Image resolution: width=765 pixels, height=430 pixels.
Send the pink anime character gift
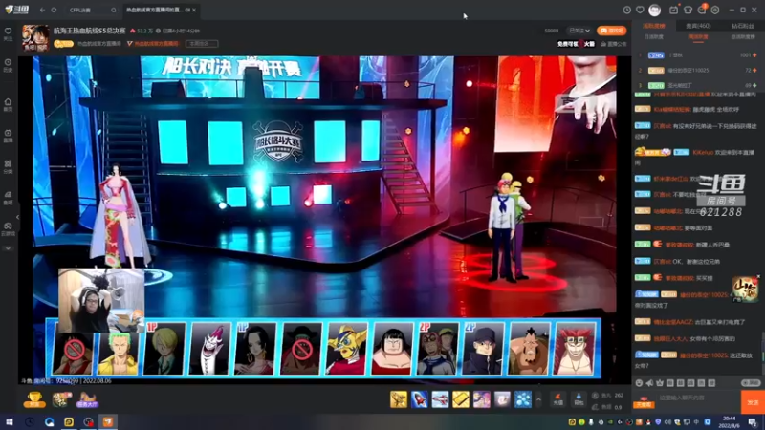click(x=482, y=399)
